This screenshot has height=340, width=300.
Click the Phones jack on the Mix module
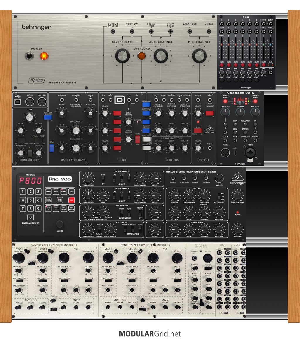point(271,31)
